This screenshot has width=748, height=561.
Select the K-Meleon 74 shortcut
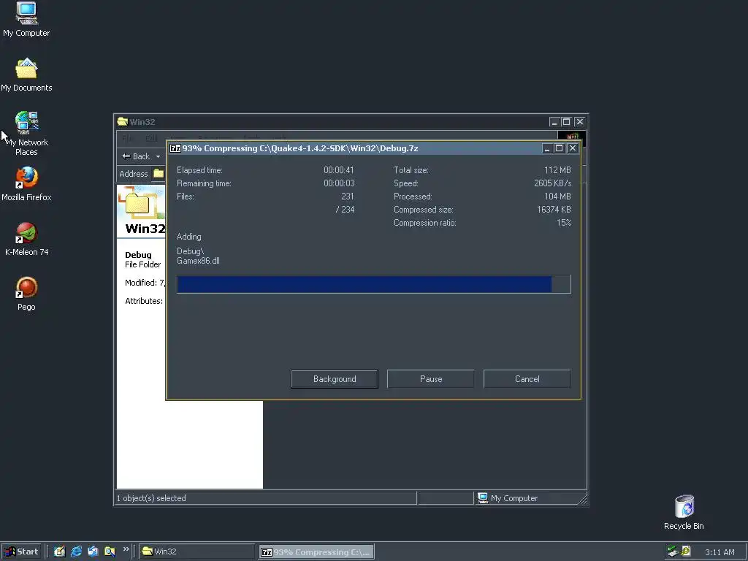click(x=26, y=239)
